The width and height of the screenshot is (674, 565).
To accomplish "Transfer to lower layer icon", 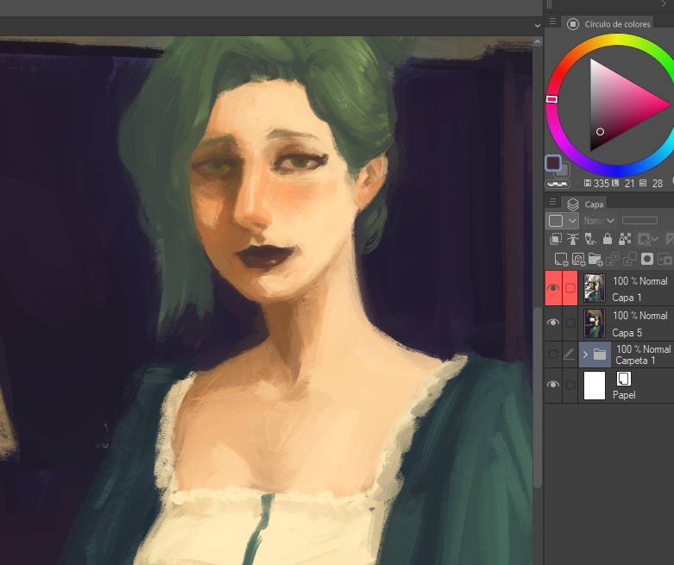I will [613, 259].
